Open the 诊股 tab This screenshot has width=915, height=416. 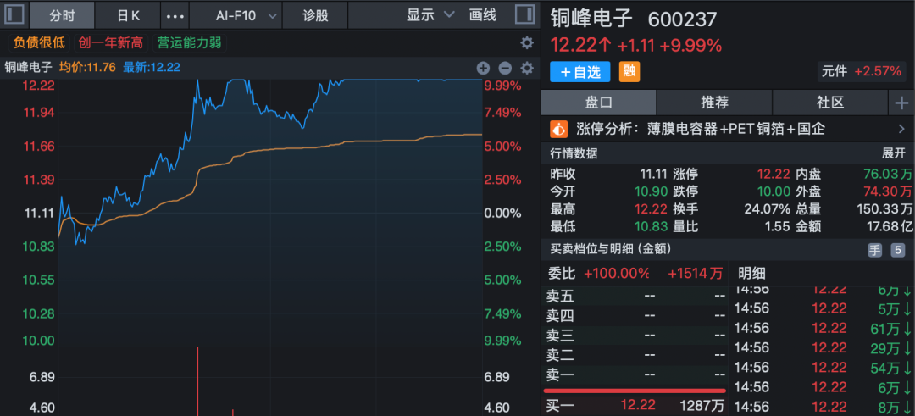point(315,16)
